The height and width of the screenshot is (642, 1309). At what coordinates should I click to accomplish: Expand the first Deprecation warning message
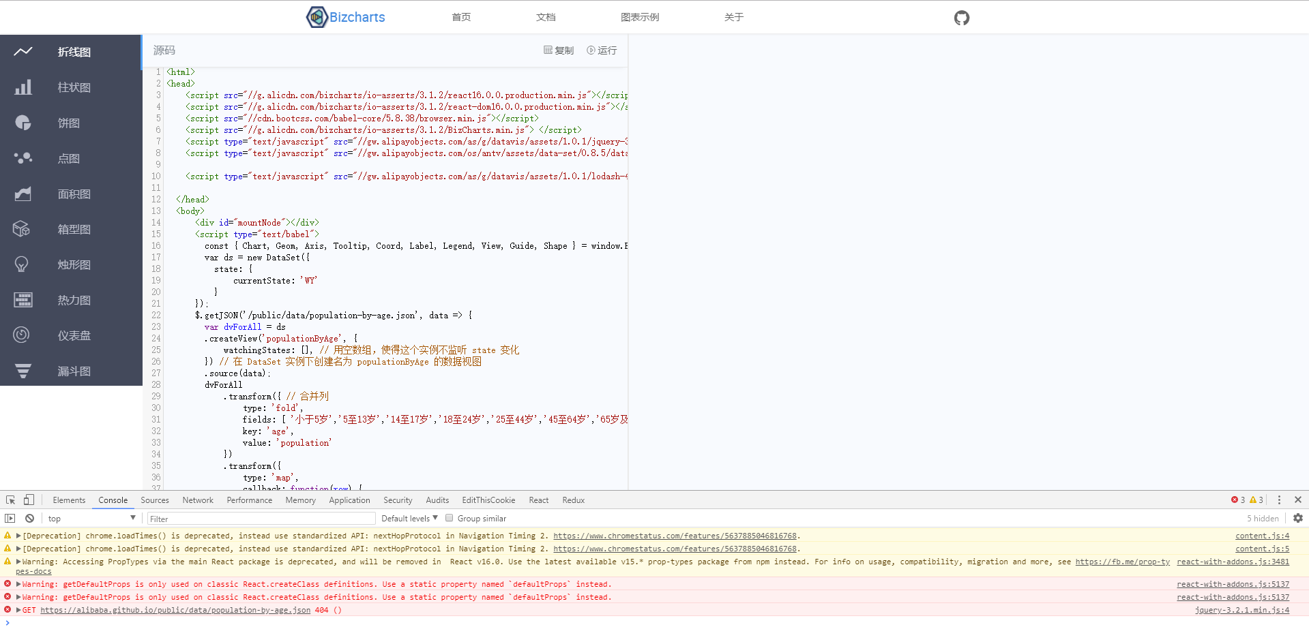[18, 536]
